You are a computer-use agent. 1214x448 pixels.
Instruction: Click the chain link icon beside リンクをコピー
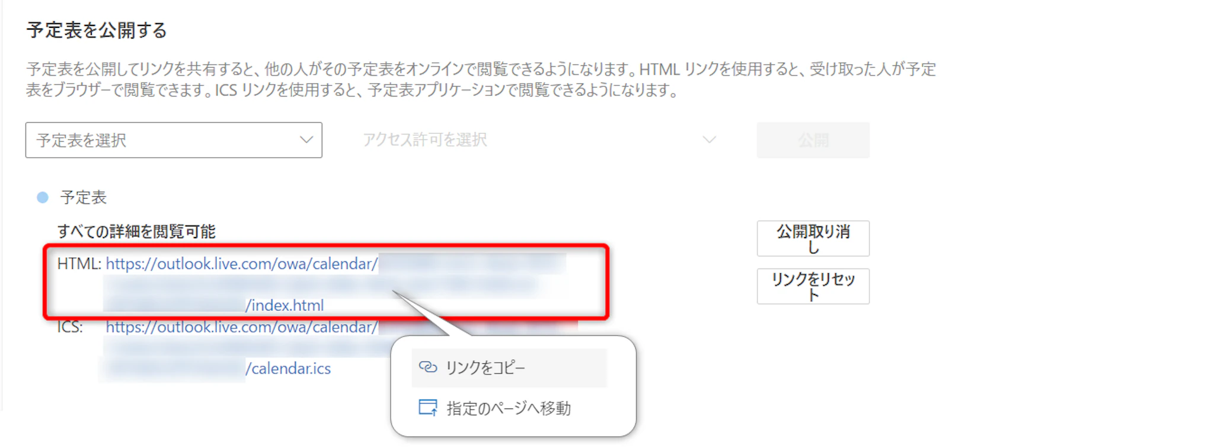click(x=427, y=367)
